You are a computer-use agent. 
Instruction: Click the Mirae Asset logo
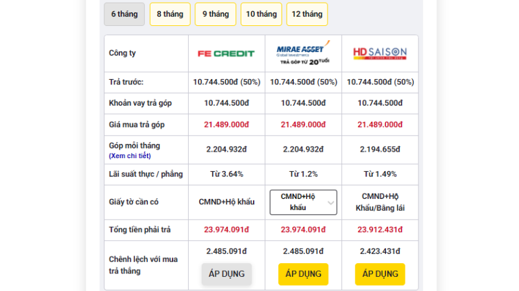[303, 53]
